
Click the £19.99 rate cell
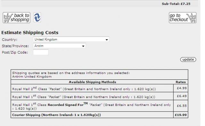click(x=181, y=115)
